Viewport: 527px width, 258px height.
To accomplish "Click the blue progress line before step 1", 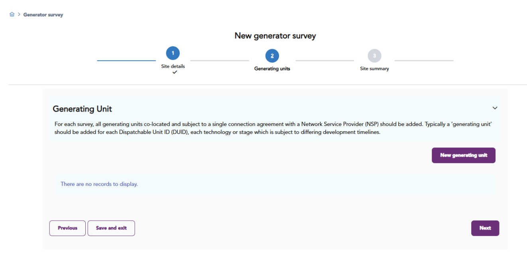I will tap(126, 61).
